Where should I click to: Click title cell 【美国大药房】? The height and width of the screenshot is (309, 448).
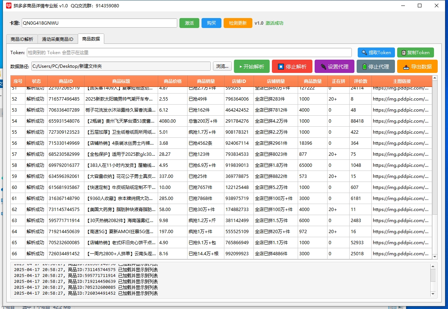(121, 210)
